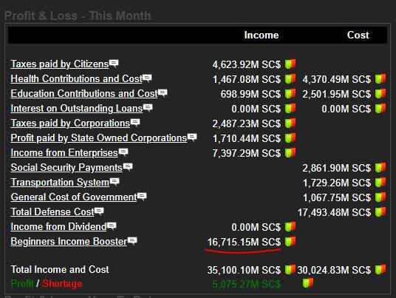Select the 4,623.92M SC$ citizens tax value
Viewport: 396px width, 298px height.
coord(247,65)
